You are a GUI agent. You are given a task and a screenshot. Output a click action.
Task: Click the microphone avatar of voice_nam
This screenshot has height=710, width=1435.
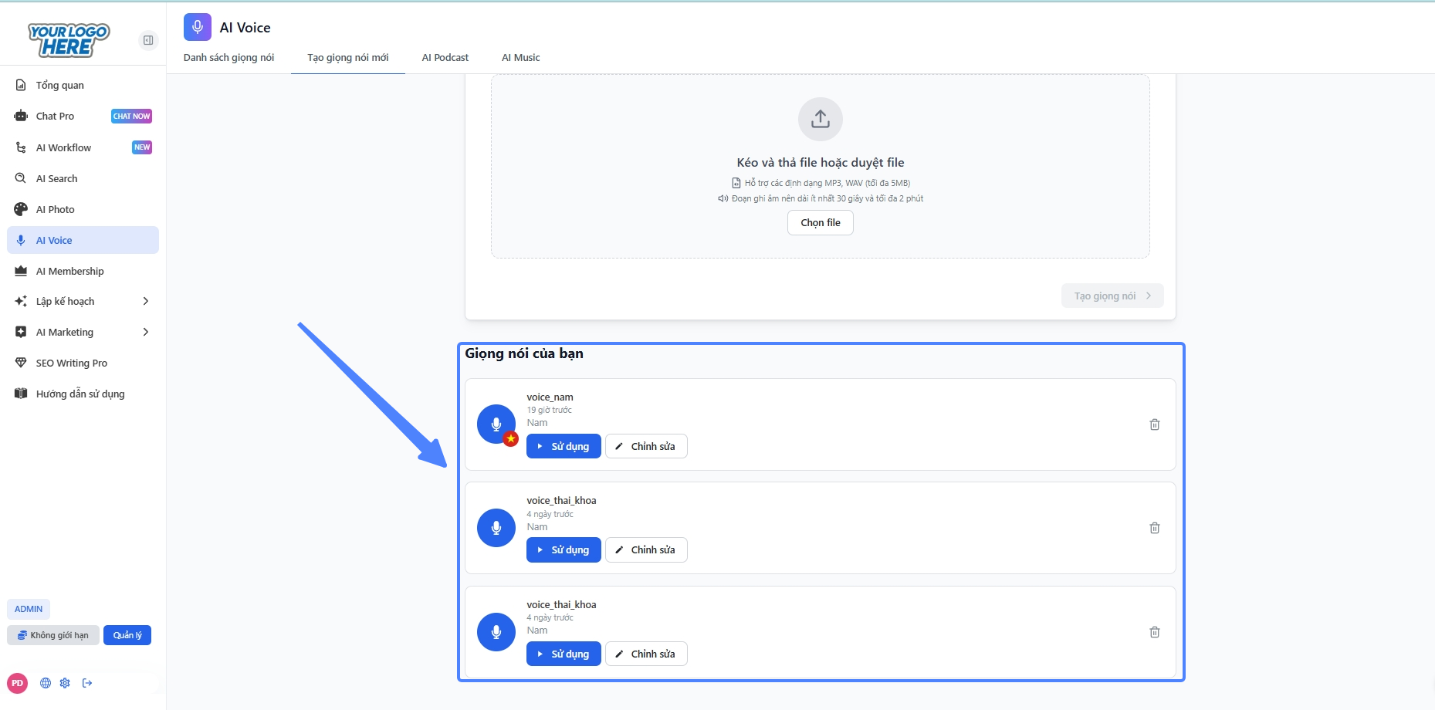496,424
